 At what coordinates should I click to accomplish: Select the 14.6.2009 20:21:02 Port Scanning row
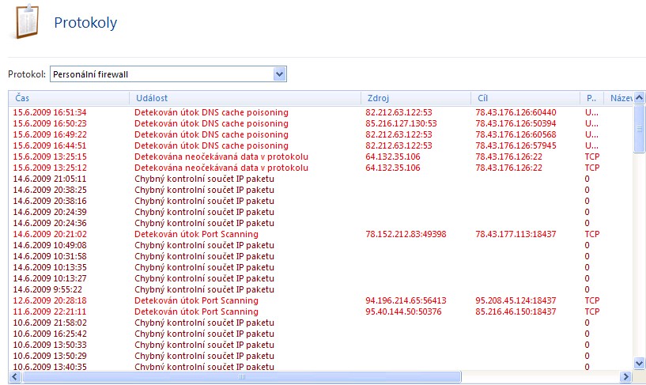pyautogui.click(x=320, y=234)
